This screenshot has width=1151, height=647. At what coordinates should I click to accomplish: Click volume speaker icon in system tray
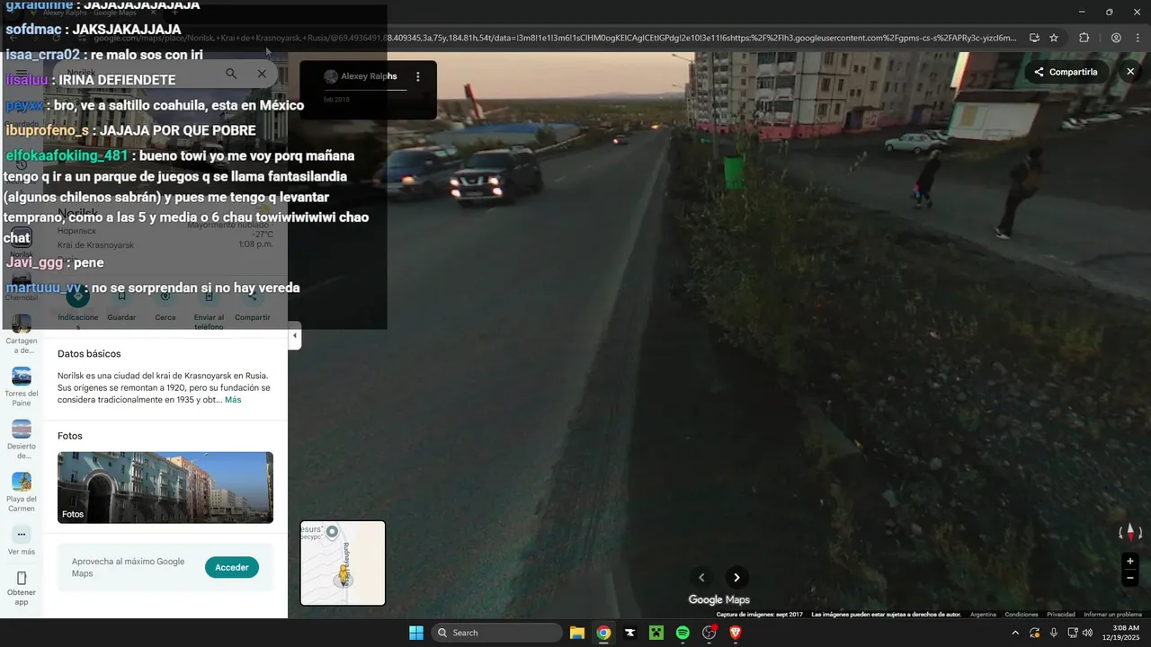click(x=1089, y=633)
